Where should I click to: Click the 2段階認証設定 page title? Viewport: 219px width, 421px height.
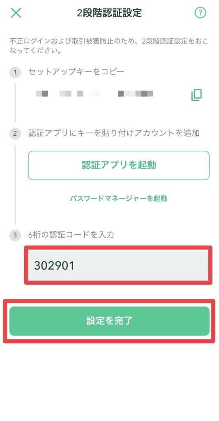(x=109, y=13)
